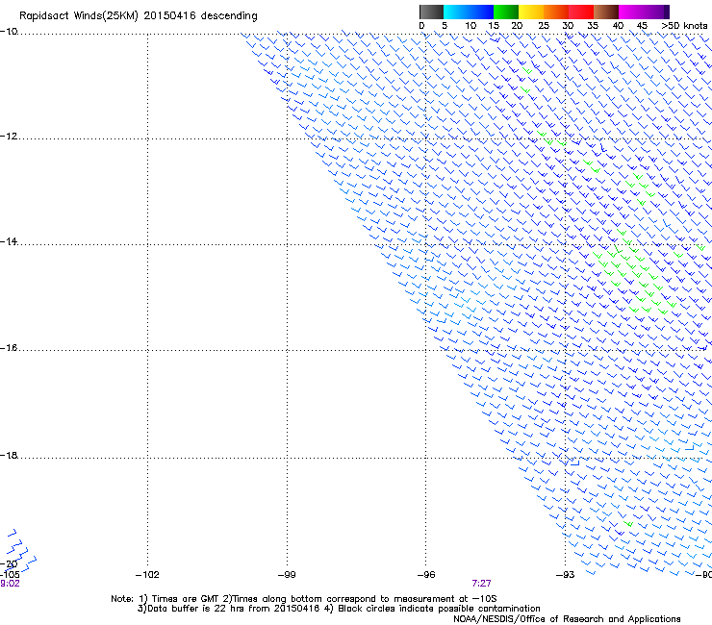Click the legend label '35'
Image resolution: width=712 pixels, height=625 pixels.
(593, 26)
